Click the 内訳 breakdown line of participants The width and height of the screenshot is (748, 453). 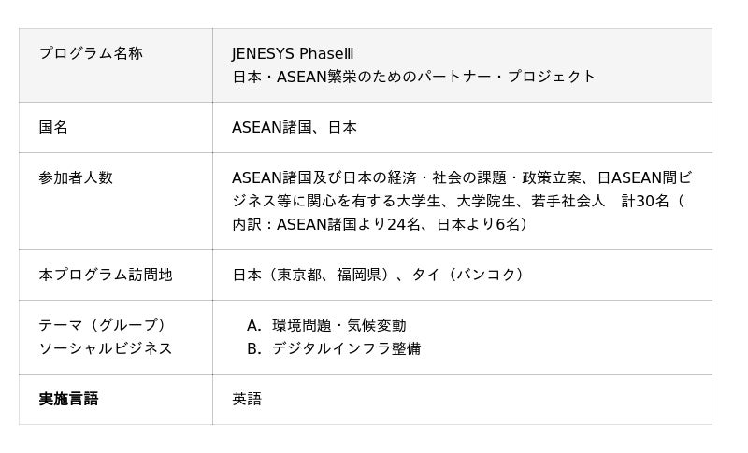click(x=380, y=224)
